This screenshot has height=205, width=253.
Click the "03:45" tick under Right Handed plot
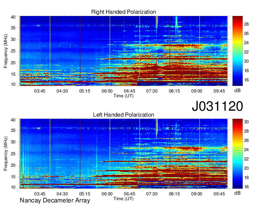[39, 91]
